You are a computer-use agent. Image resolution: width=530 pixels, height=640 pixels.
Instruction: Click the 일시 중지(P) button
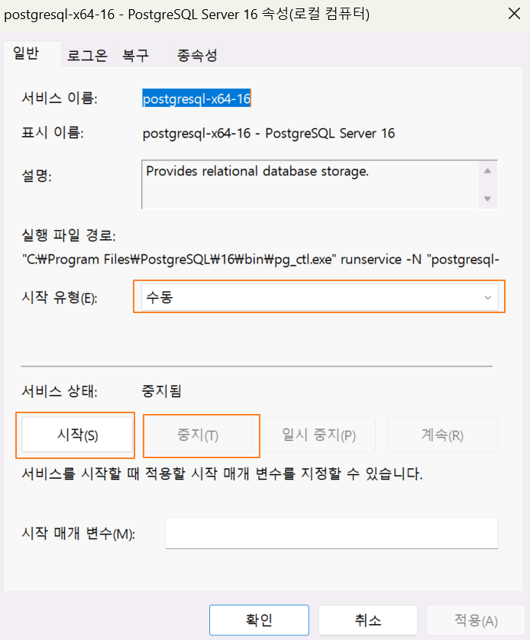tap(319, 435)
